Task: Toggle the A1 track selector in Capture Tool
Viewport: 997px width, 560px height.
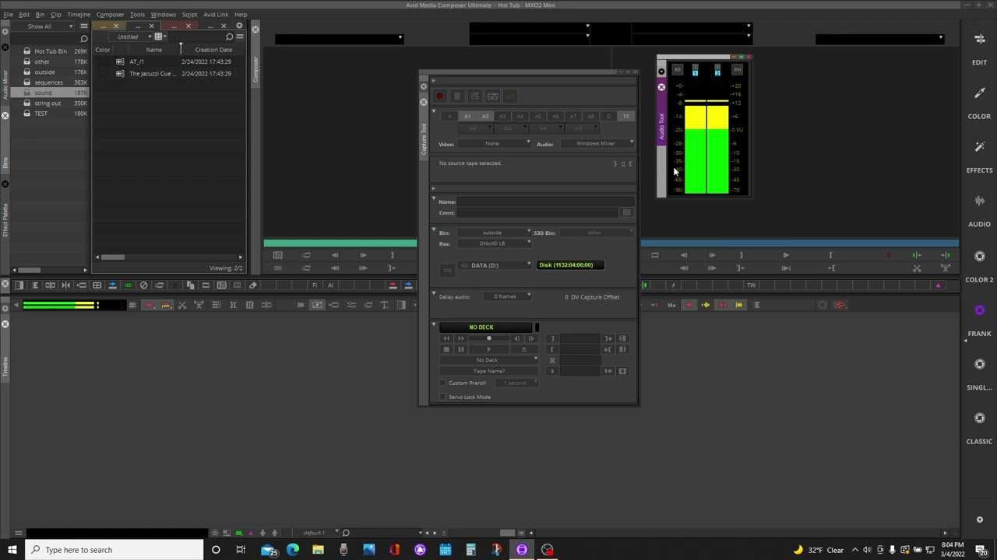Action: point(467,117)
